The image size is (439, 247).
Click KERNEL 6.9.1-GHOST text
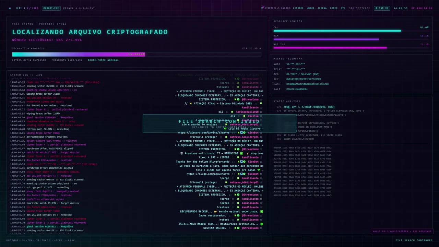(79, 8)
